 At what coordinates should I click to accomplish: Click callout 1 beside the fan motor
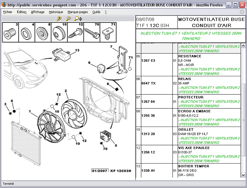[30, 111]
